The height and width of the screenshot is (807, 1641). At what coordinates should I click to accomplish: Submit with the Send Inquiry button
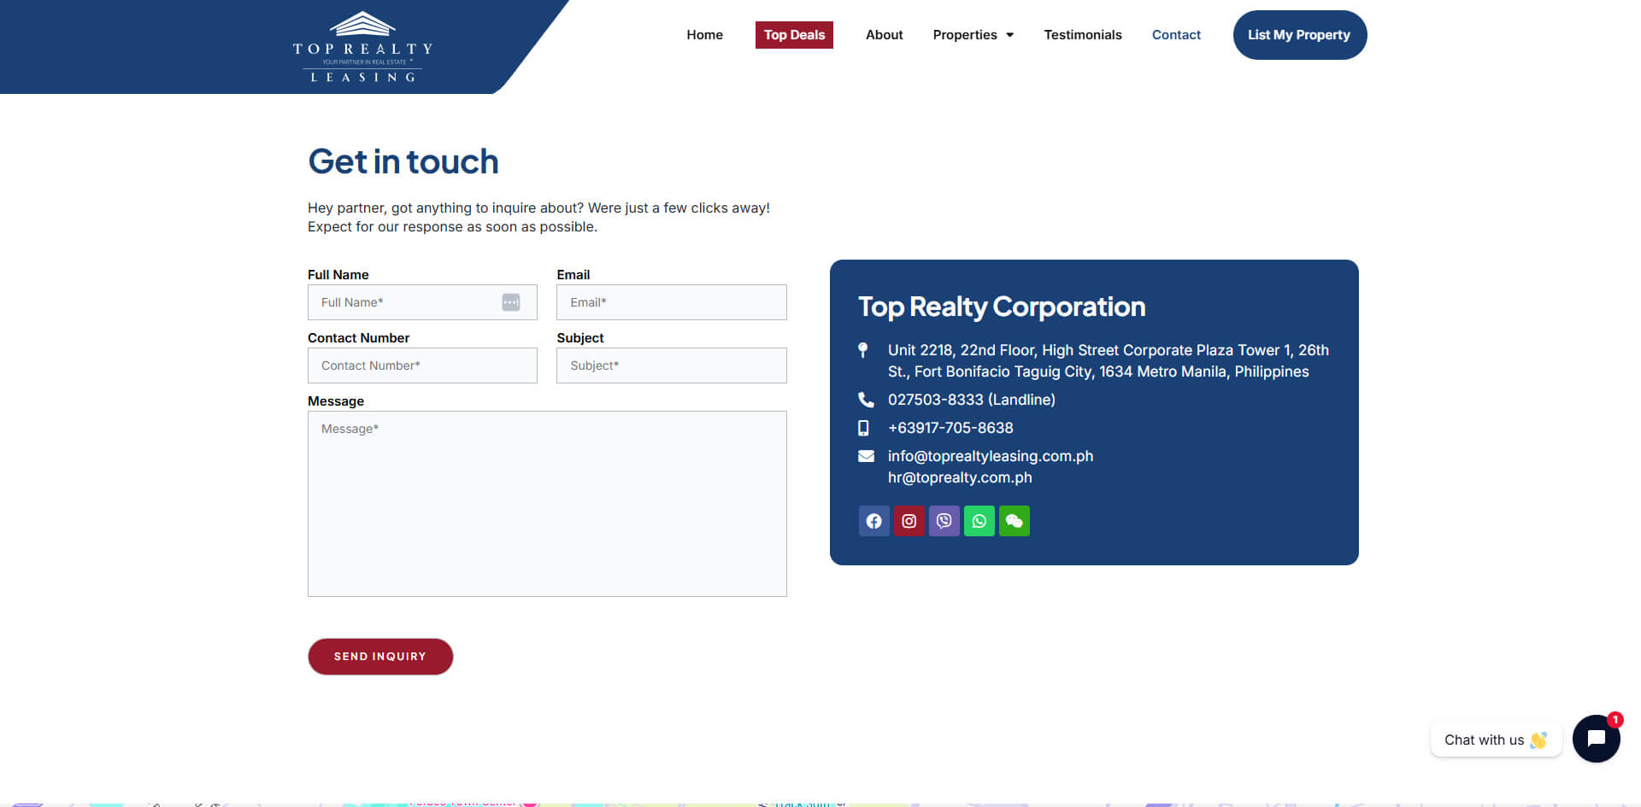(x=380, y=657)
